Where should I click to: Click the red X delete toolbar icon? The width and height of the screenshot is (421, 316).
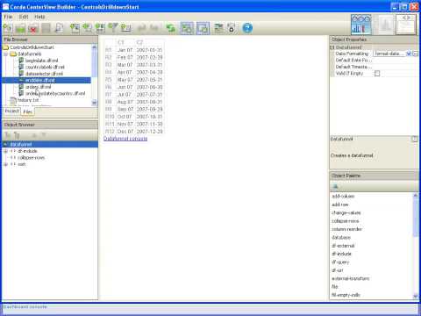pos(33,28)
